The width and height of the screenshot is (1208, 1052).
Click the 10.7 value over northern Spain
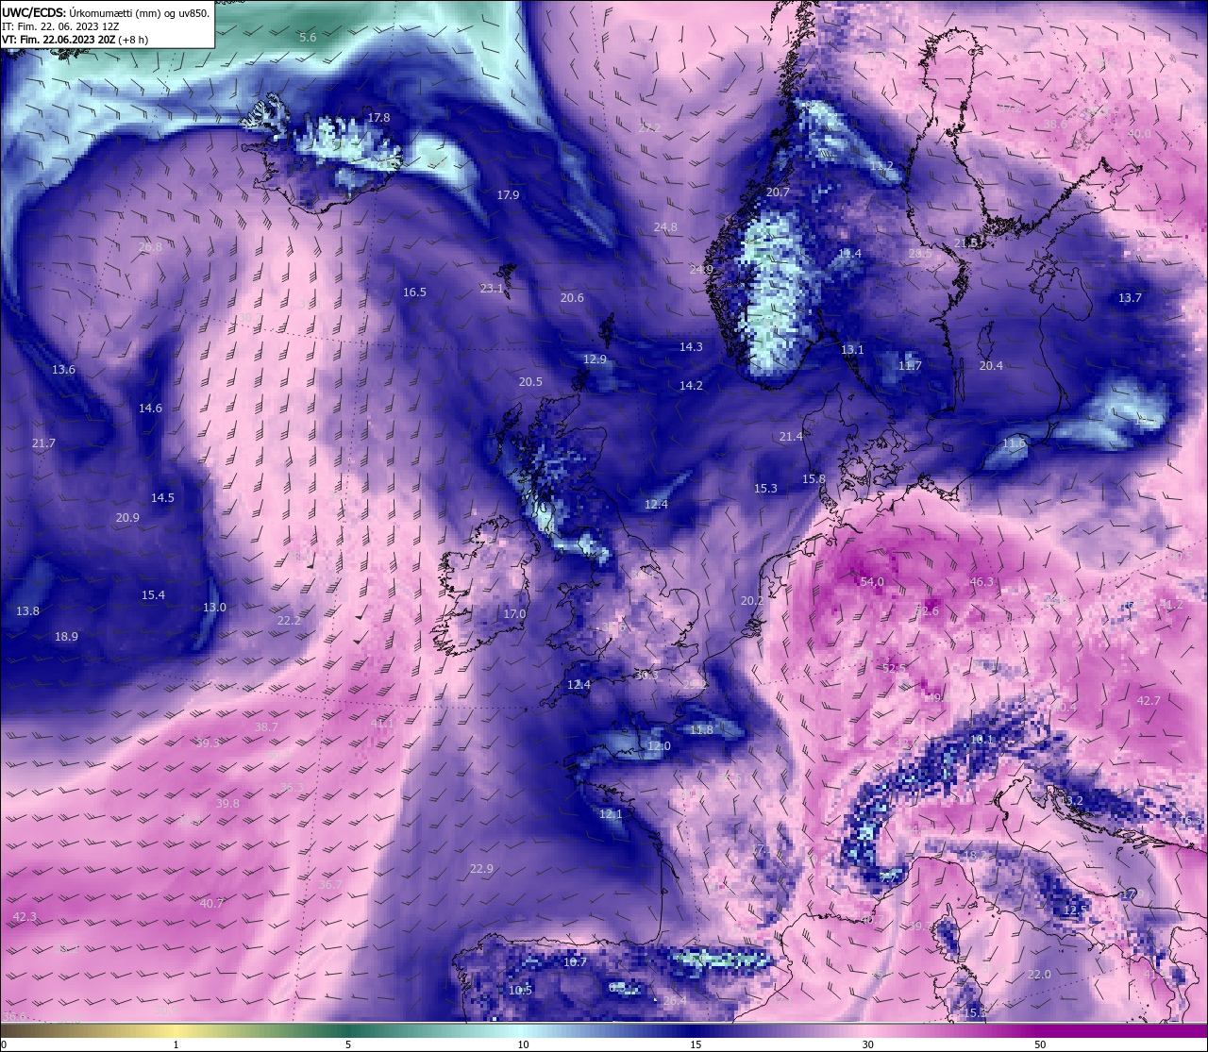pyautogui.click(x=575, y=962)
